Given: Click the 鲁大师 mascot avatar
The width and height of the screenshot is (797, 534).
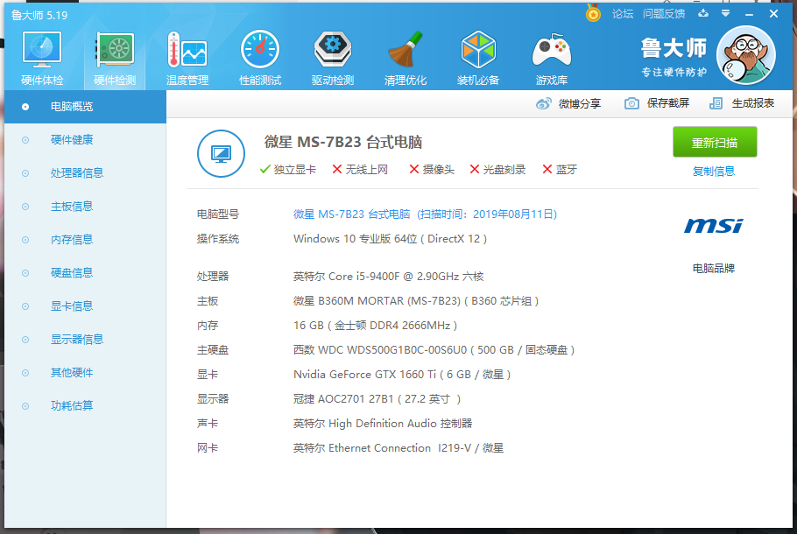Looking at the screenshot, I should [x=745, y=55].
